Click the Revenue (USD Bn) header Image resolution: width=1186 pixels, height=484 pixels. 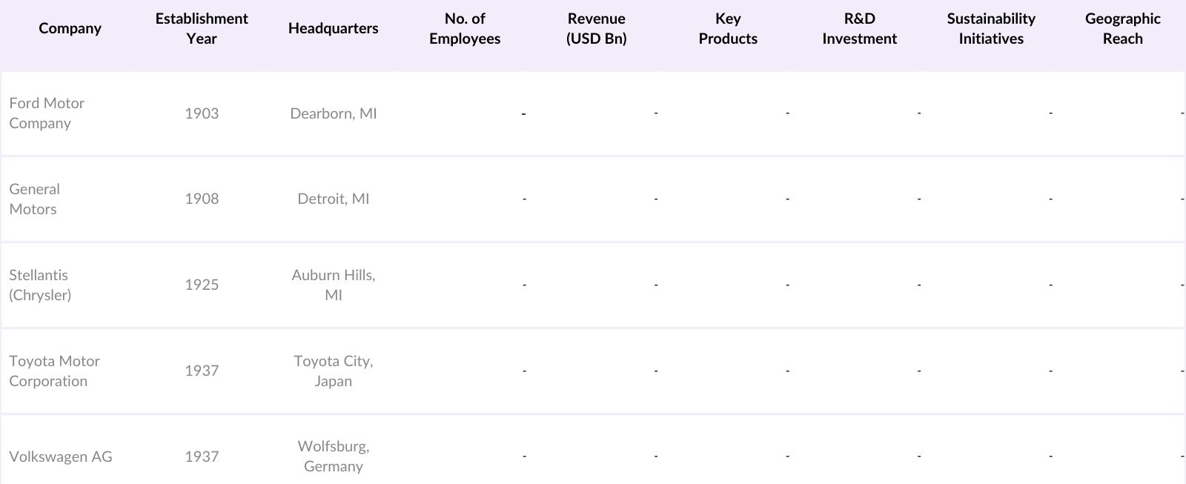596,28
